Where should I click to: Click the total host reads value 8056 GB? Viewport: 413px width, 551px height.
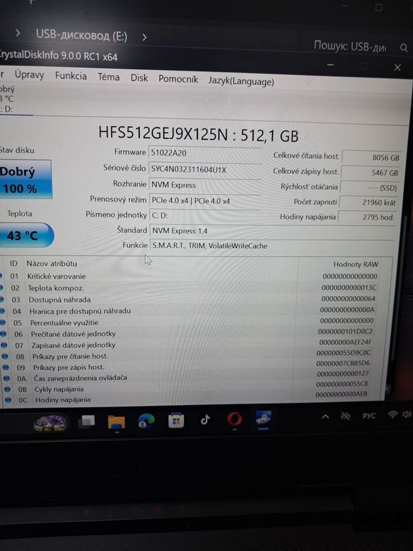click(372, 158)
